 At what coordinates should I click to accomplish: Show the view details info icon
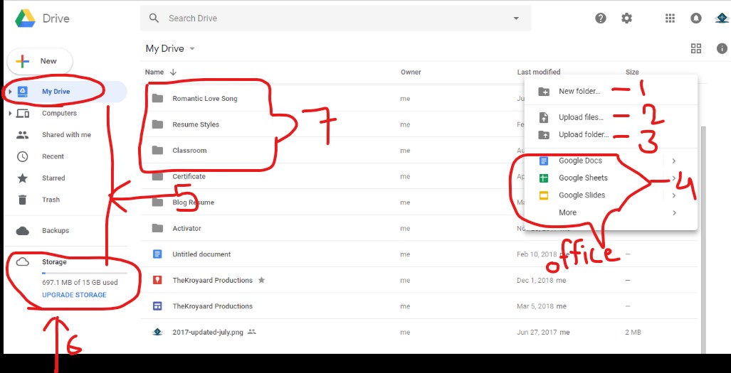tap(722, 48)
